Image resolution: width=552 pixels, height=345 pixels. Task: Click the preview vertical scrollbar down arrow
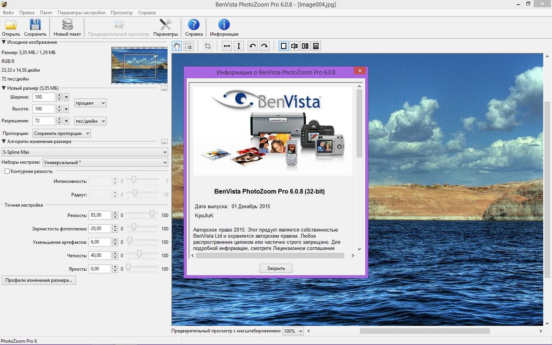pyautogui.click(x=547, y=323)
